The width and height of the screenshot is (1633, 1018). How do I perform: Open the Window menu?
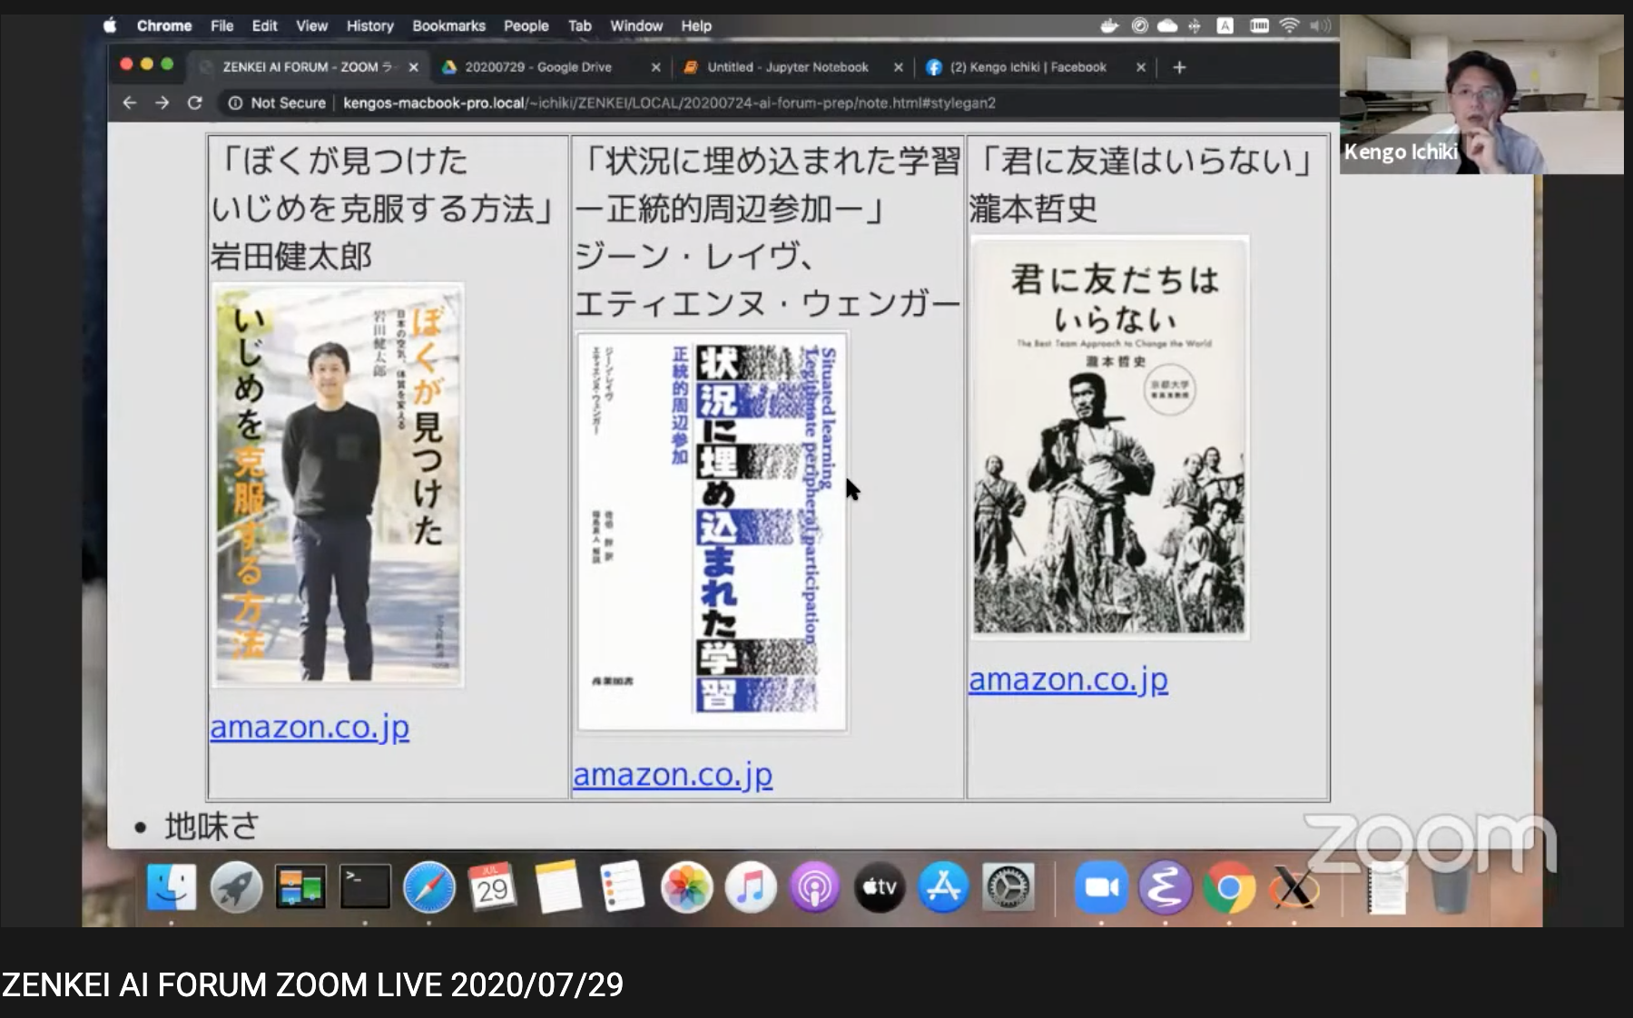pyautogui.click(x=636, y=26)
